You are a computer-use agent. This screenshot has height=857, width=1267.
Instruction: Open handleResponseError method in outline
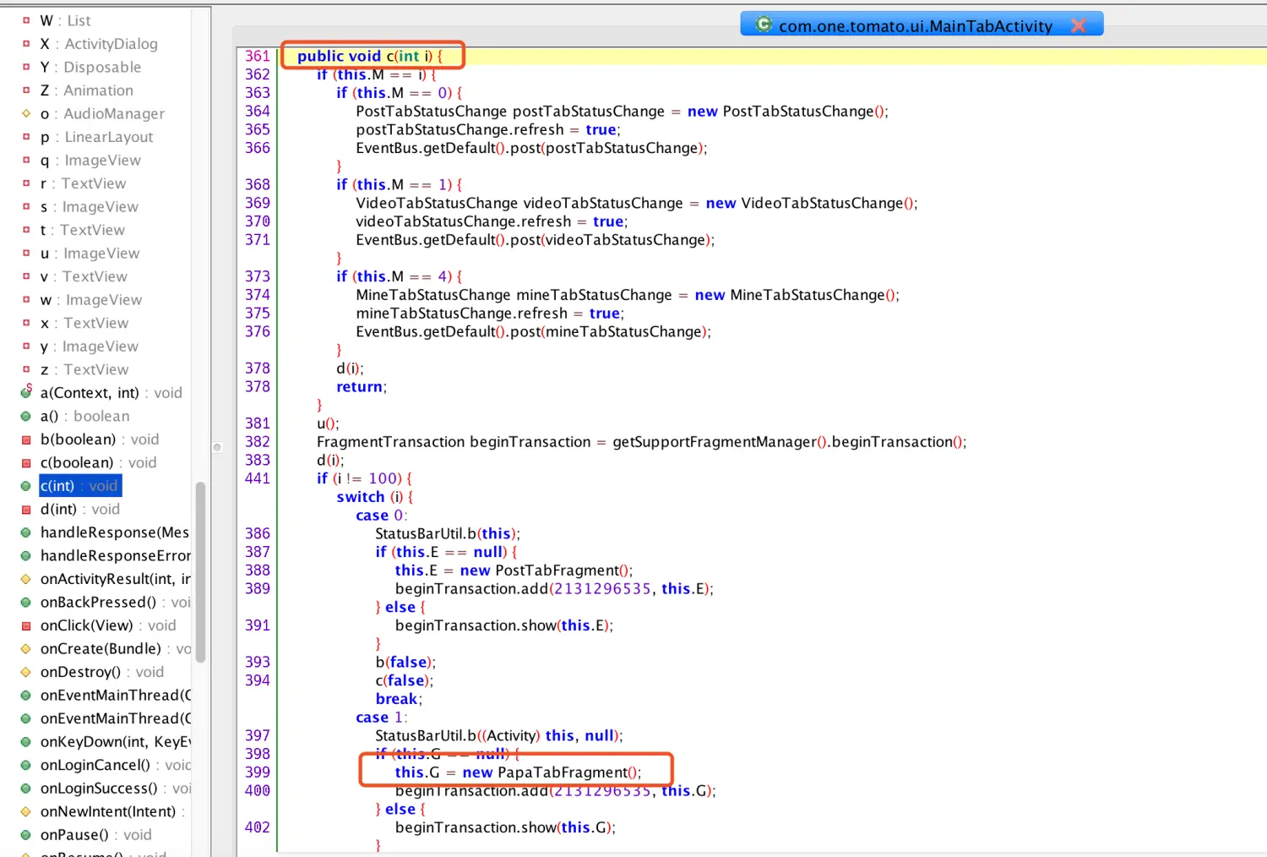click(x=115, y=555)
